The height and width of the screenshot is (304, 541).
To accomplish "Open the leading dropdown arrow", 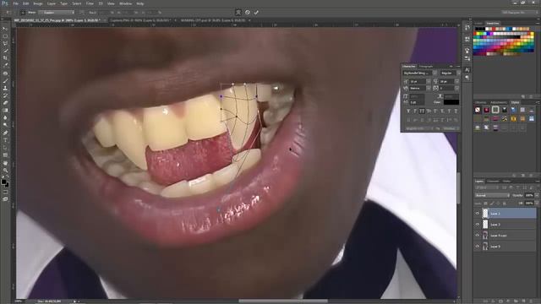I will pyautogui.click(x=456, y=82).
